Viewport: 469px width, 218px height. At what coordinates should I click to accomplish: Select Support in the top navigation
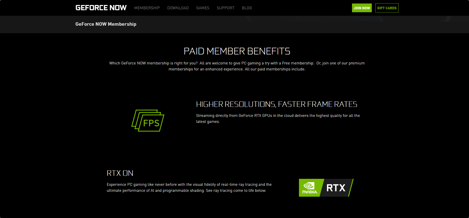pyautogui.click(x=225, y=8)
